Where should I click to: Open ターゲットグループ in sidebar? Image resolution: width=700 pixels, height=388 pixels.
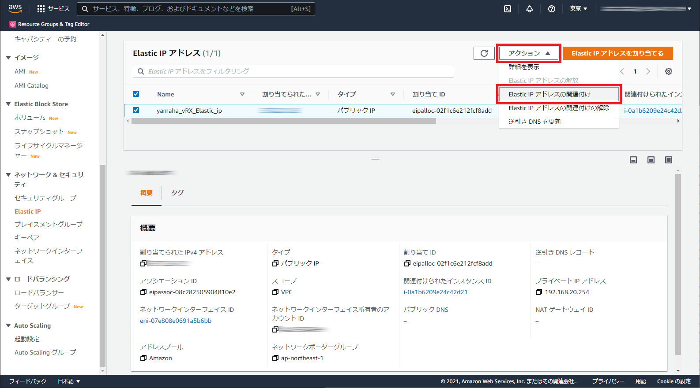pyautogui.click(x=42, y=306)
